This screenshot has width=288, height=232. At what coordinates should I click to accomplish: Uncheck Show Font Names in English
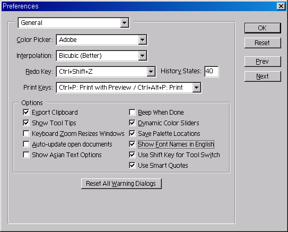(132, 144)
